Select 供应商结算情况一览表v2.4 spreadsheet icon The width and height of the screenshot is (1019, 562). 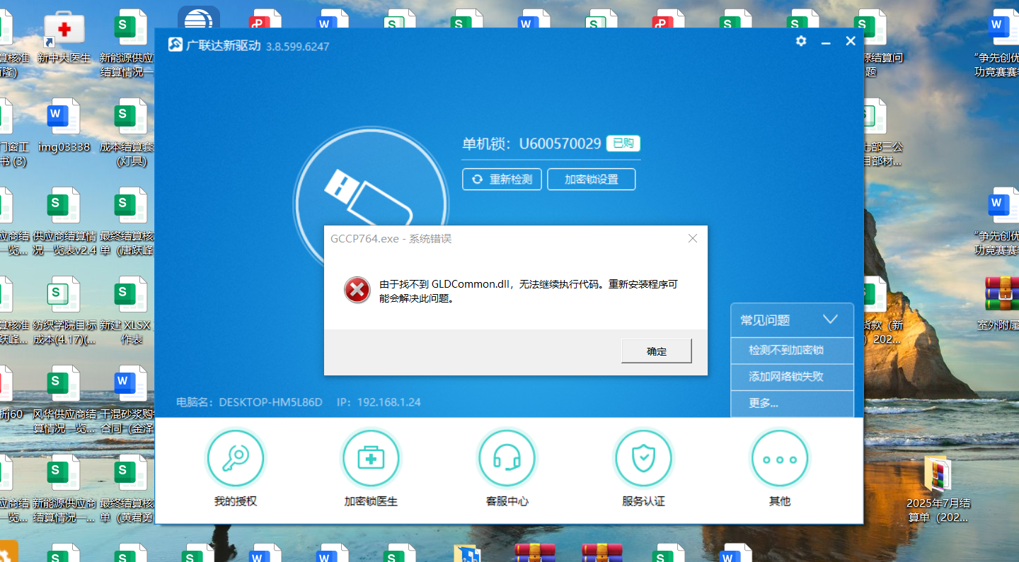(64, 221)
